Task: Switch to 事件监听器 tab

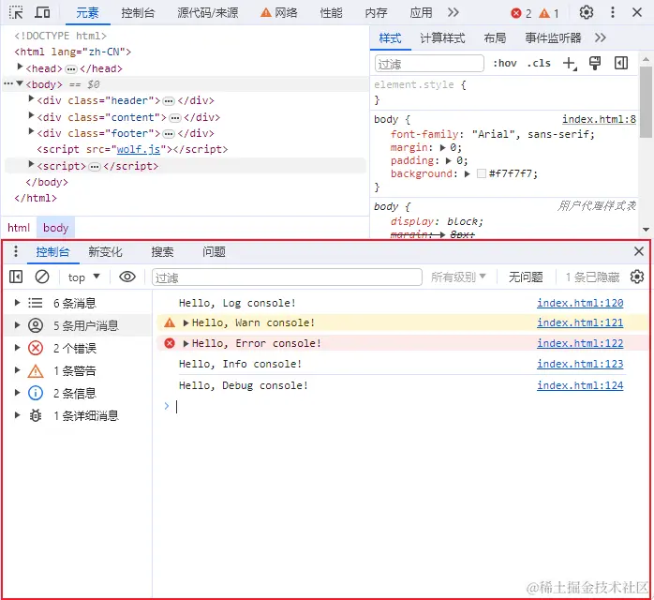Action: (x=553, y=38)
